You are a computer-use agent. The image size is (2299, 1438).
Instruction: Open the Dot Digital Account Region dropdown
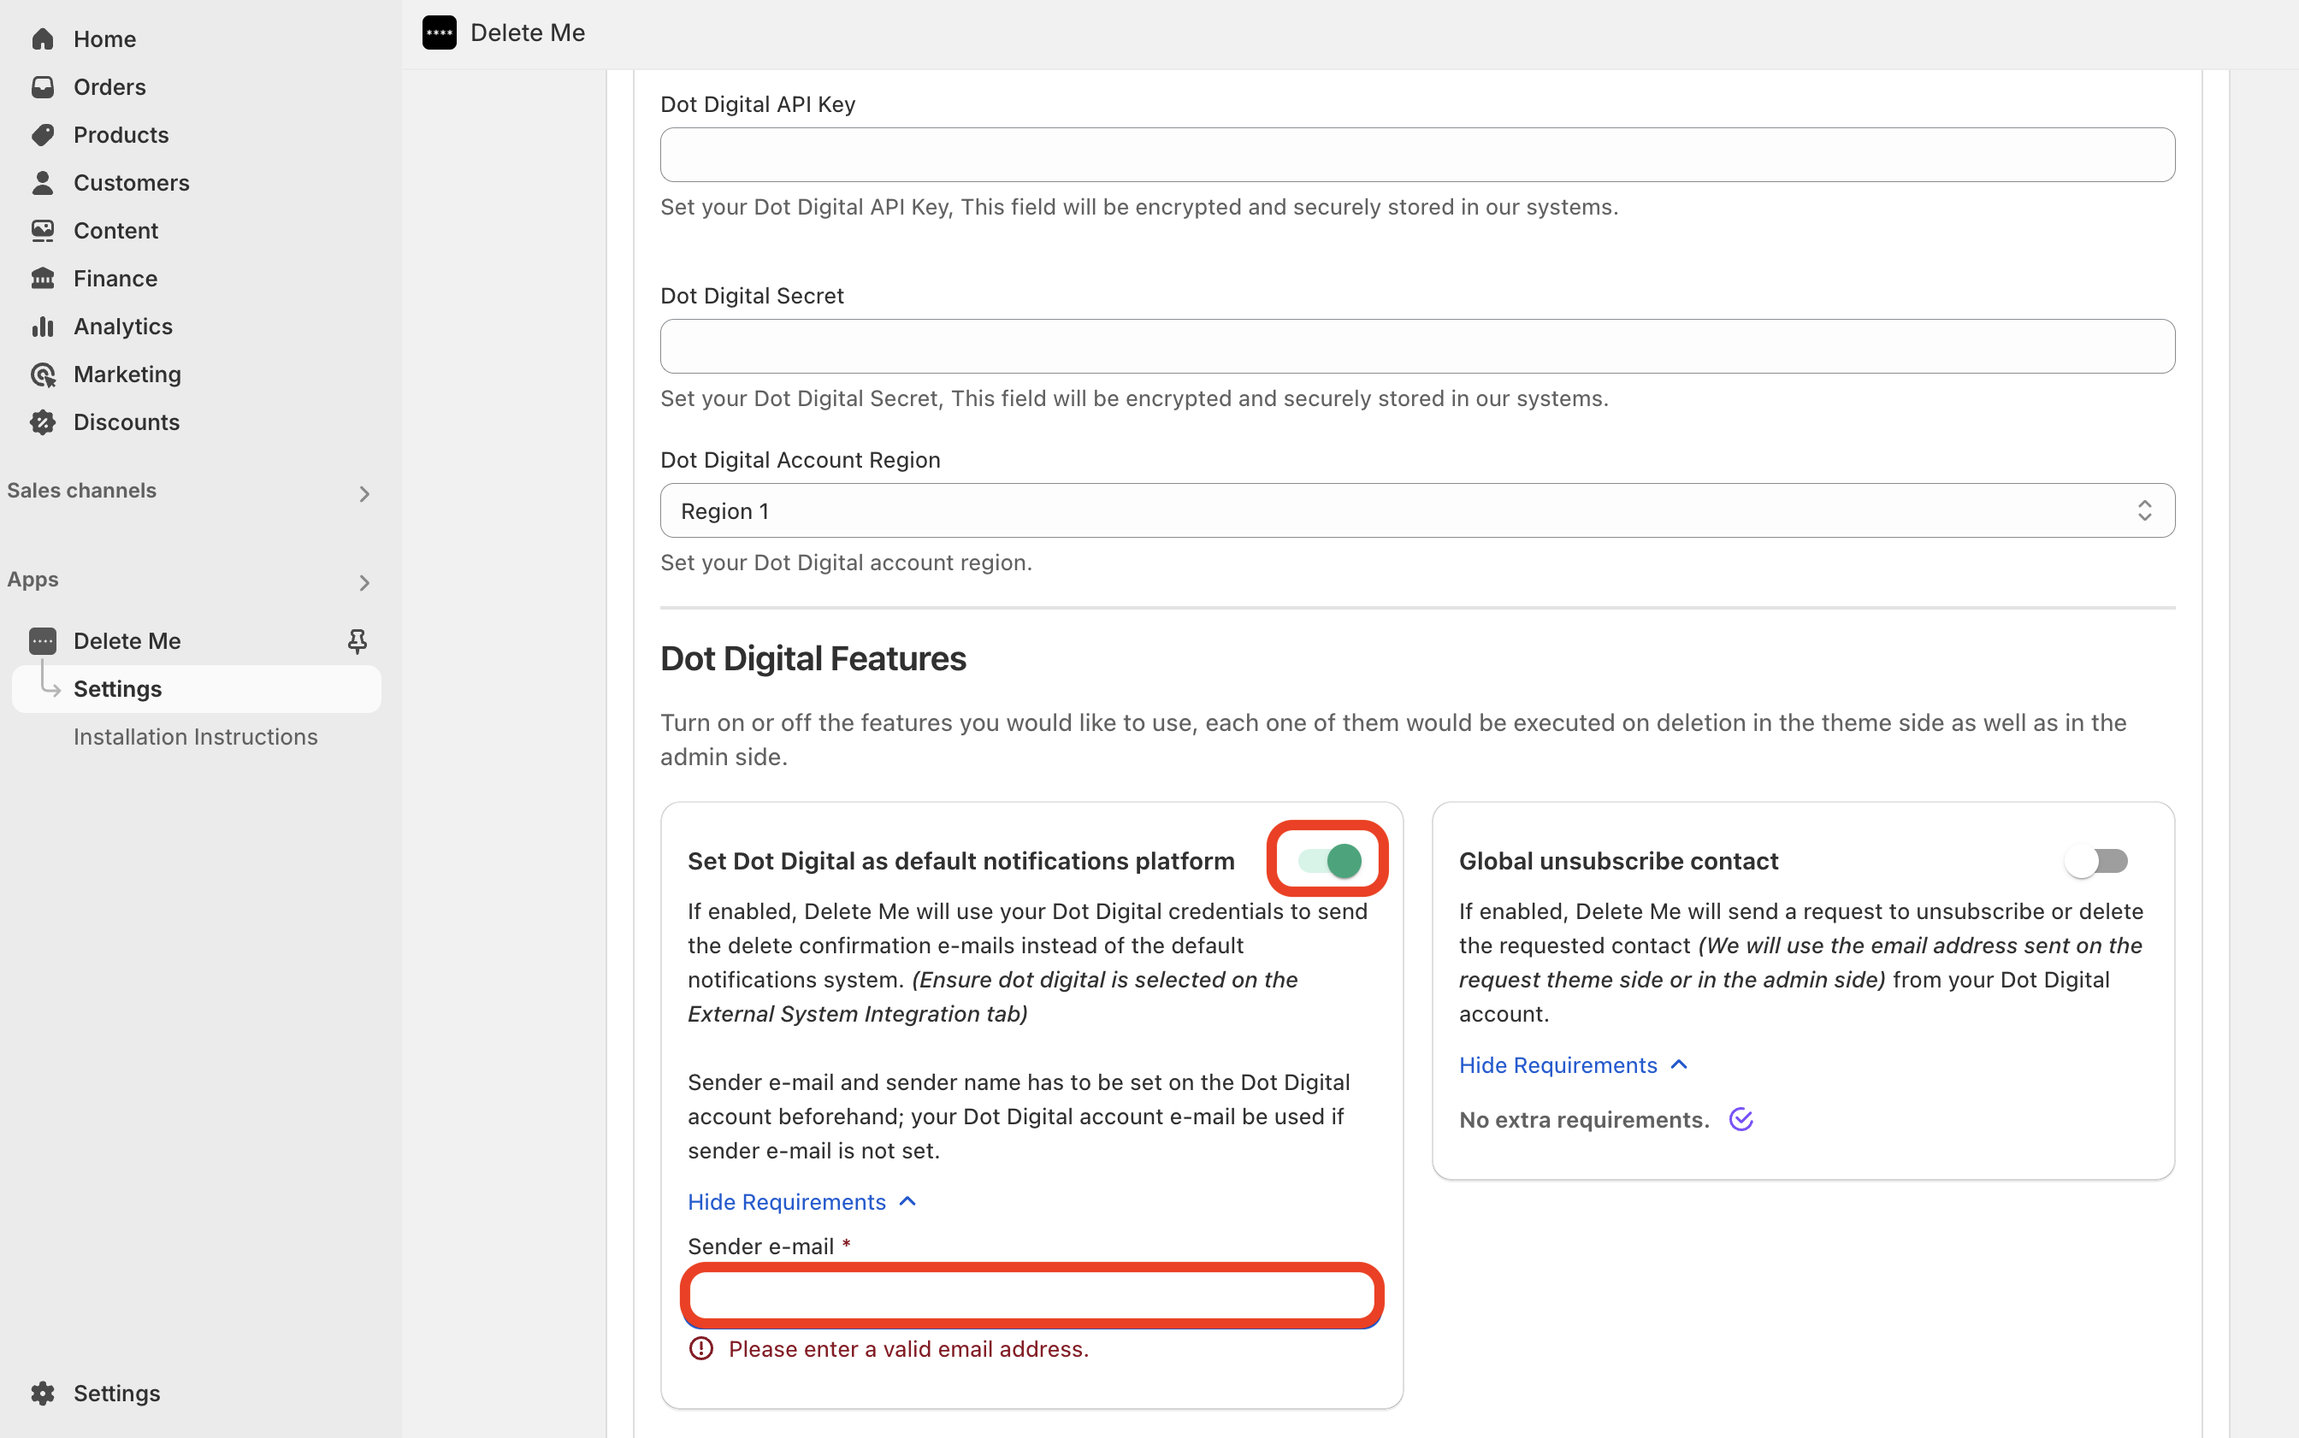point(1417,510)
